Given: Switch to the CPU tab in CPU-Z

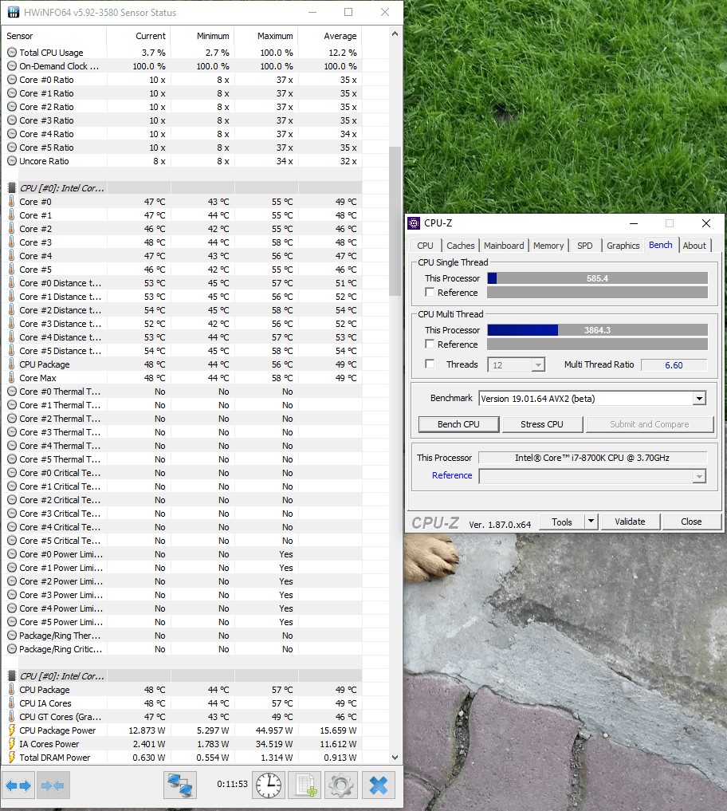Looking at the screenshot, I should pos(425,246).
